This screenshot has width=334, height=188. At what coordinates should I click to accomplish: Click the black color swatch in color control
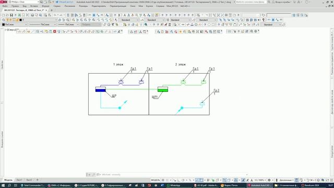[x=3, y=25]
